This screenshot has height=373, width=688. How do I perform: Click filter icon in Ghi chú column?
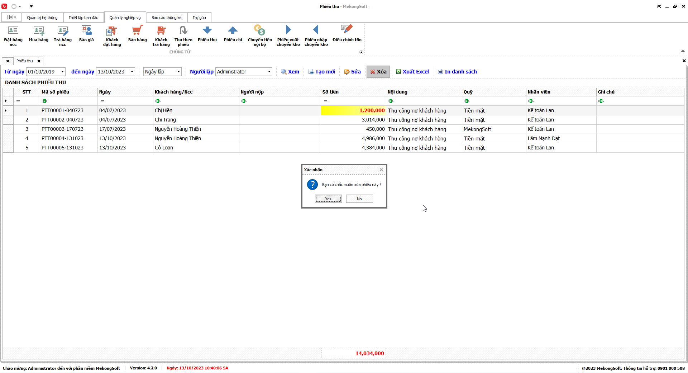pyautogui.click(x=601, y=101)
